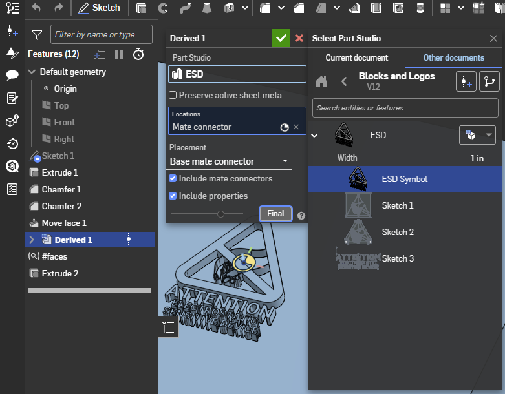Open dropdown next to Thicken tool
Screen dimensions: 505x394
pos(245,8)
